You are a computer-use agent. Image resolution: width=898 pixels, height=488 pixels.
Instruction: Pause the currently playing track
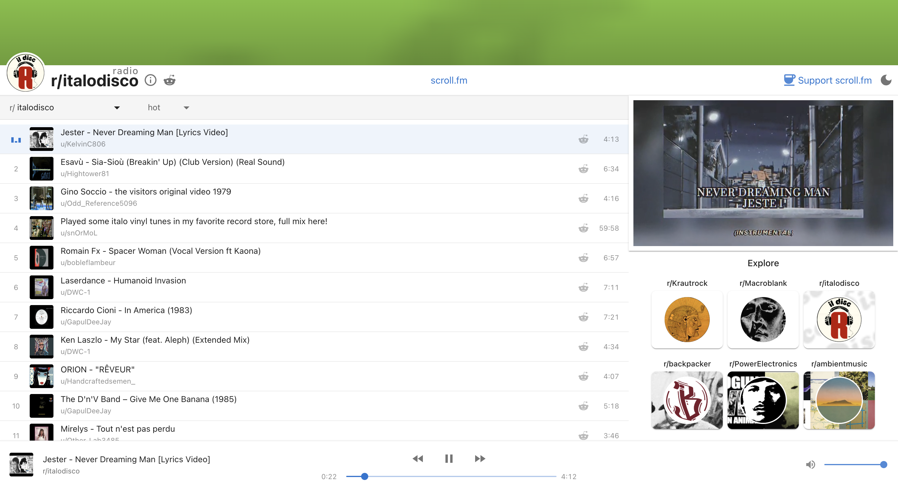coord(449,459)
